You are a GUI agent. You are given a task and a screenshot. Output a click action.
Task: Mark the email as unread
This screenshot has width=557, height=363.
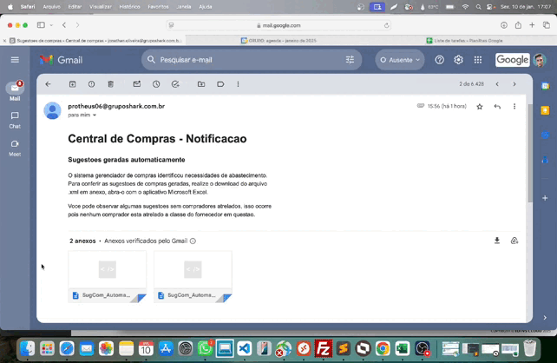click(137, 84)
